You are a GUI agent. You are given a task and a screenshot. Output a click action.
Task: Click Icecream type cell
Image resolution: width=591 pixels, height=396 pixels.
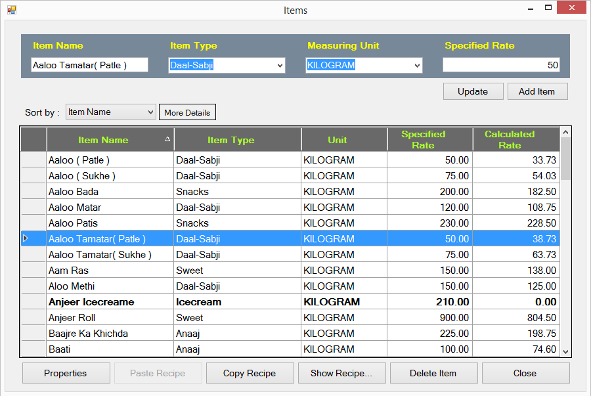point(238,302)
